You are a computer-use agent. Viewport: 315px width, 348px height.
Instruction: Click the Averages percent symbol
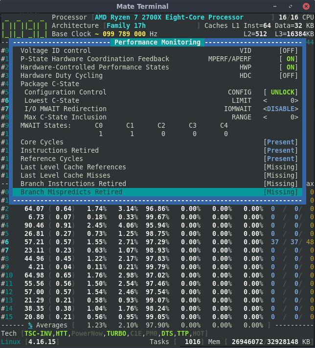30,325
